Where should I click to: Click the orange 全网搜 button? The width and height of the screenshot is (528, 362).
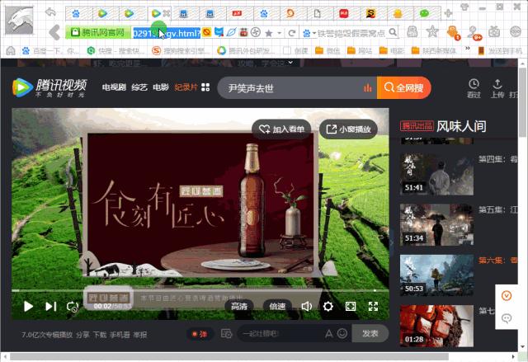(403, 87)
